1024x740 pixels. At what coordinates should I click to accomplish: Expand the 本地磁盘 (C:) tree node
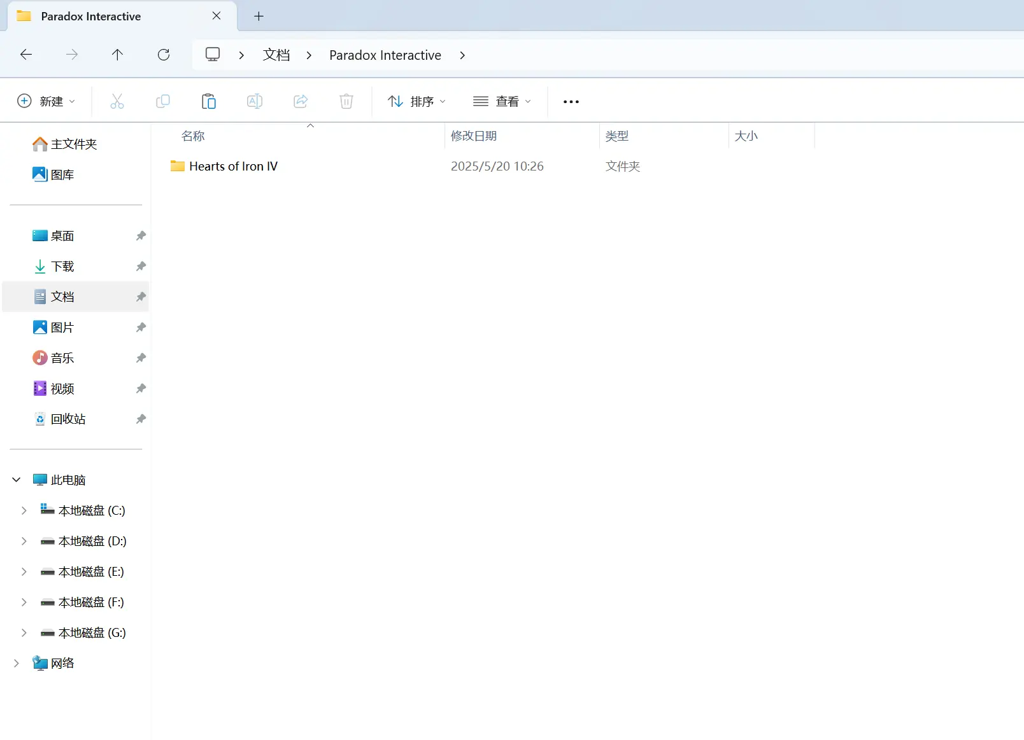[24, 510]
